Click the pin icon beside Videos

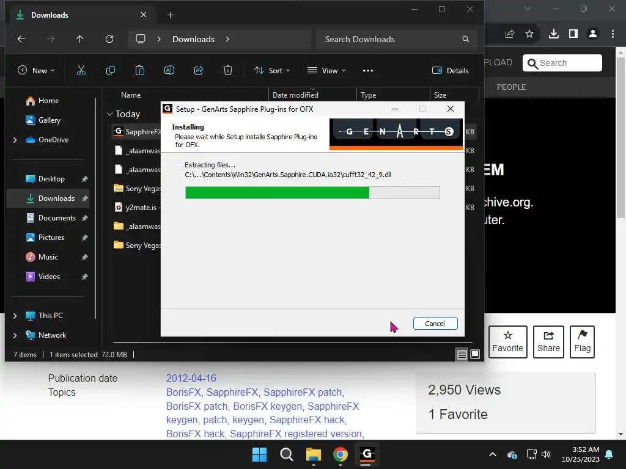[84, 277]
